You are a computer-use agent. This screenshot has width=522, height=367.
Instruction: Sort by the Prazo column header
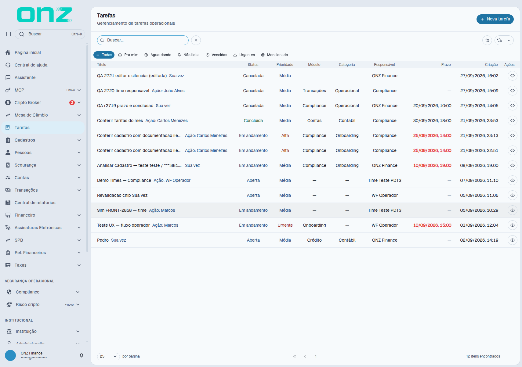coord(446,65)
